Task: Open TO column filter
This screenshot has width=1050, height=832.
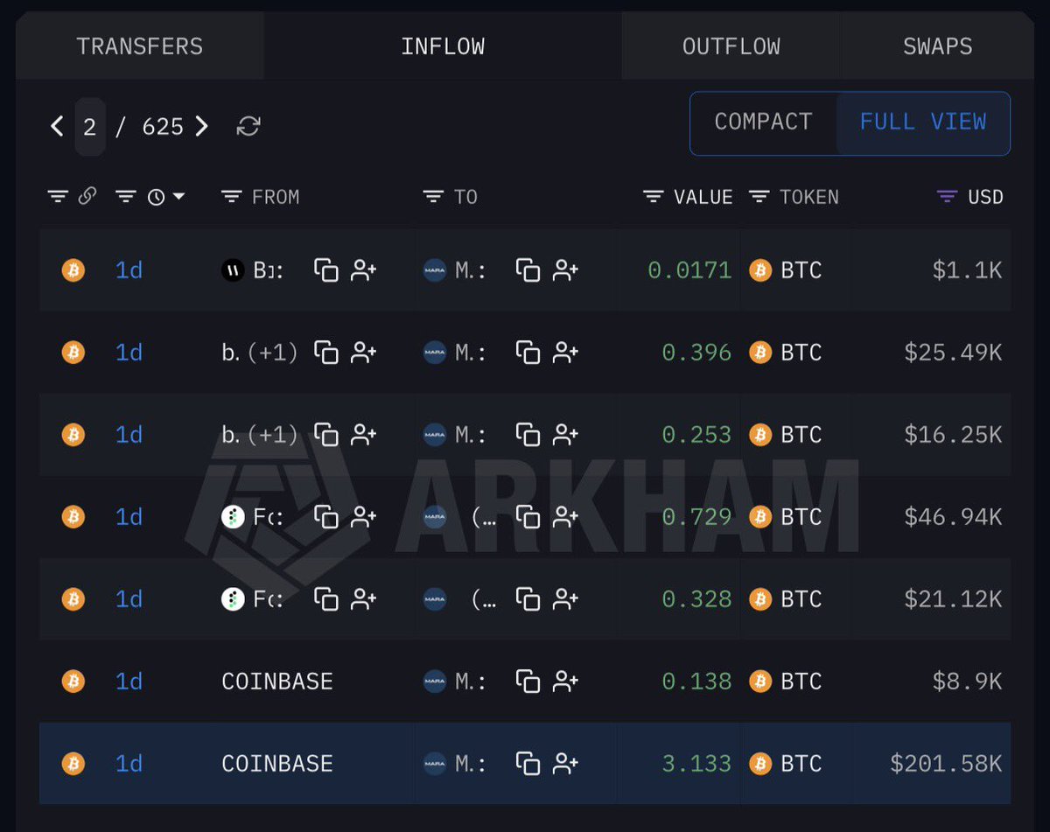Action: (x=433, y=197)
